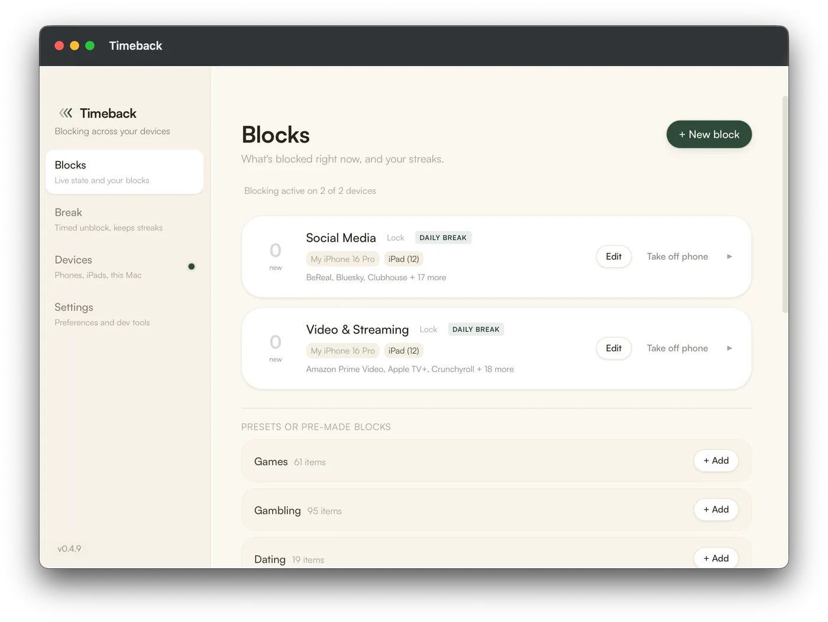
Task: Open the Break sidebar section
Action: [x=124, y=219]
